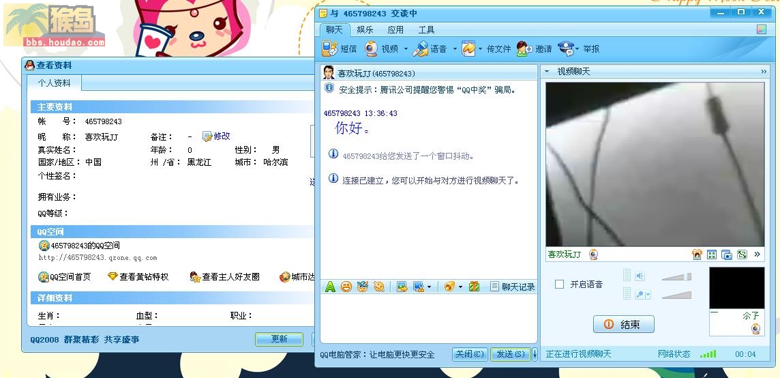
Task: Open the color skin icon in chat window
Action: (x=762, y=29)
